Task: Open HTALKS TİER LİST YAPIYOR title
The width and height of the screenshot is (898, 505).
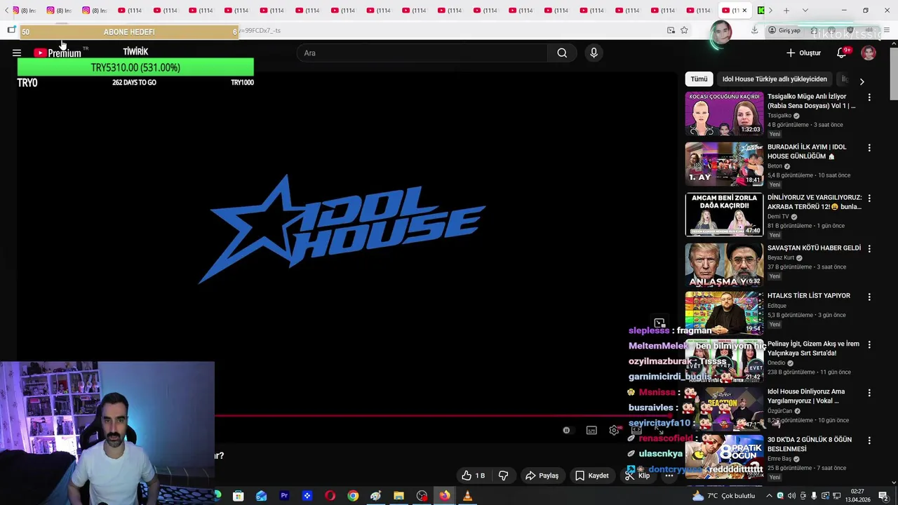Action: (808, 296)
